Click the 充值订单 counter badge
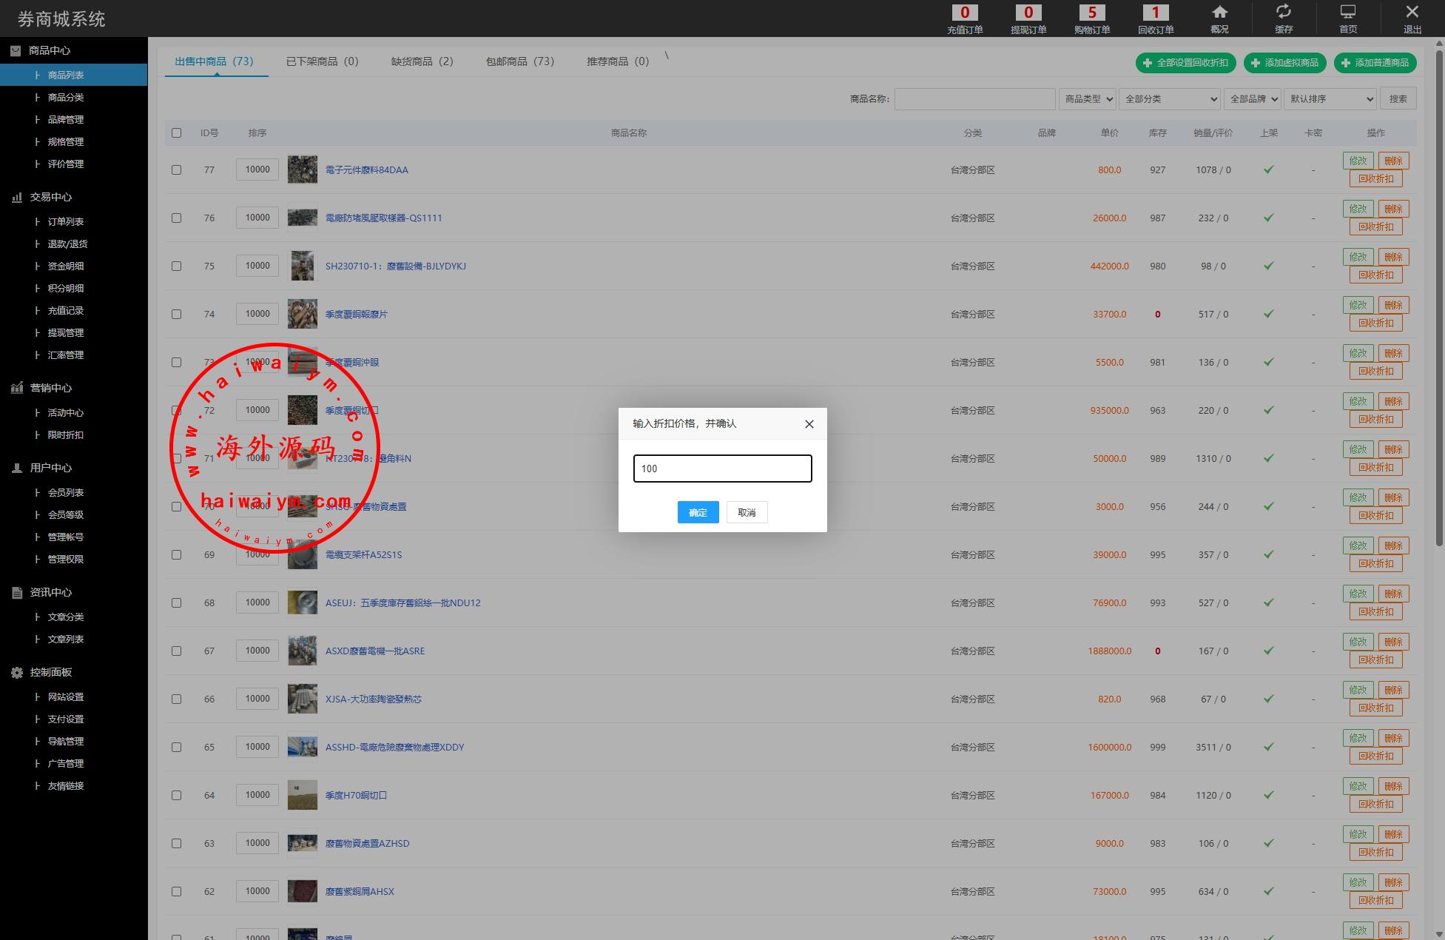1445x940 pixels. point(965,13)
